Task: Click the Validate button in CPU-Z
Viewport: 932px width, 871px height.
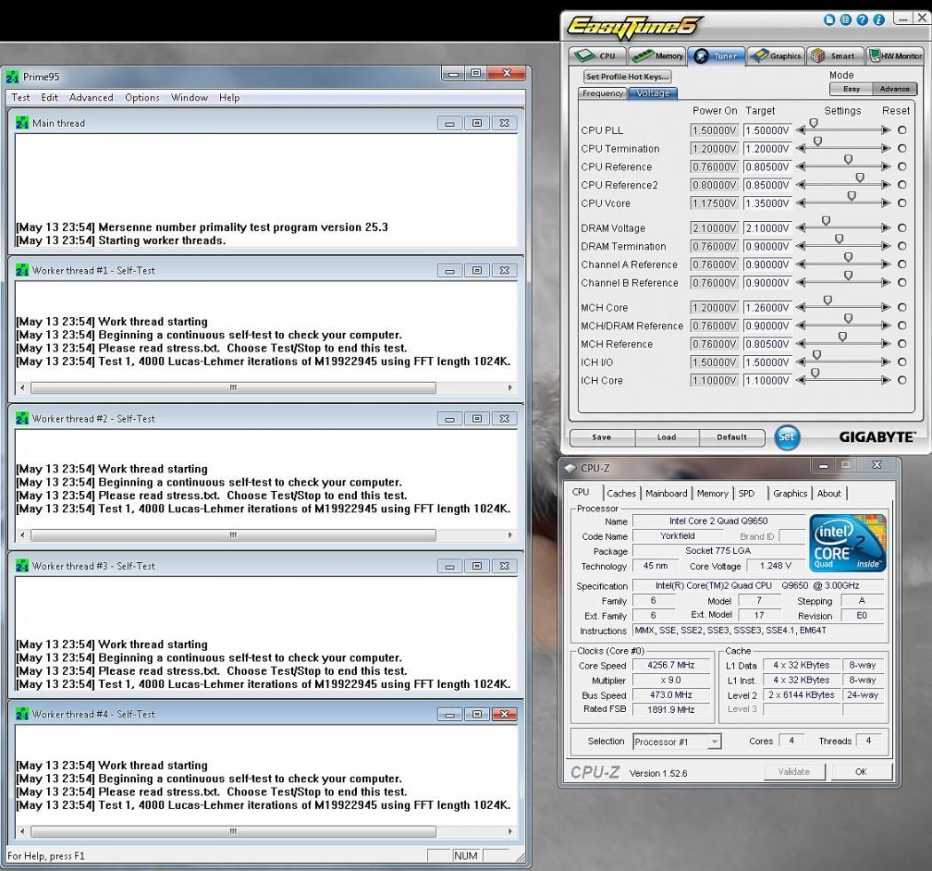Action: (x=794, y=772)
